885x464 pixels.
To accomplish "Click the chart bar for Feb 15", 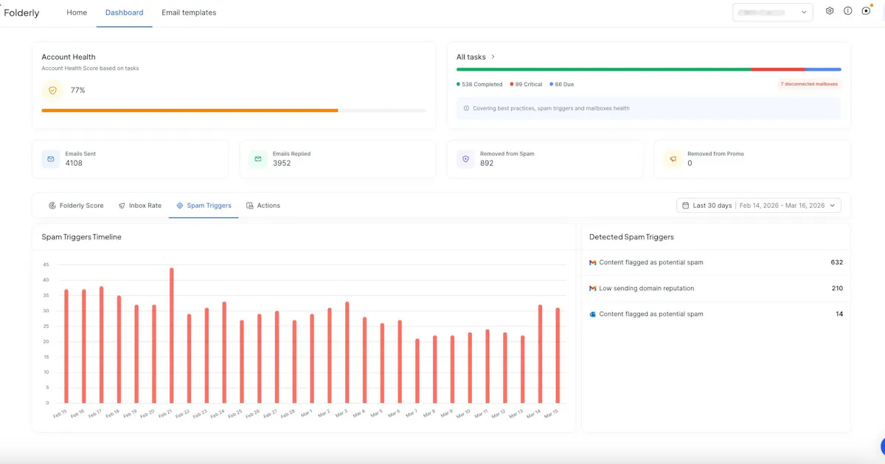I will pos(66,346).
